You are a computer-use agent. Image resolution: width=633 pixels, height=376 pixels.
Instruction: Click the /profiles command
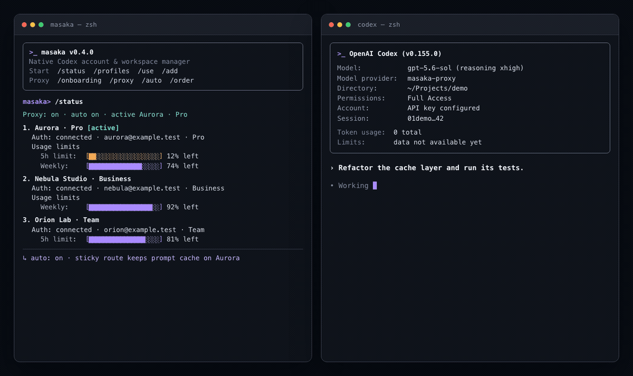(111, 71)
